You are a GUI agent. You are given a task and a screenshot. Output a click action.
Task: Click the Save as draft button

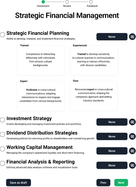[18, 182]
